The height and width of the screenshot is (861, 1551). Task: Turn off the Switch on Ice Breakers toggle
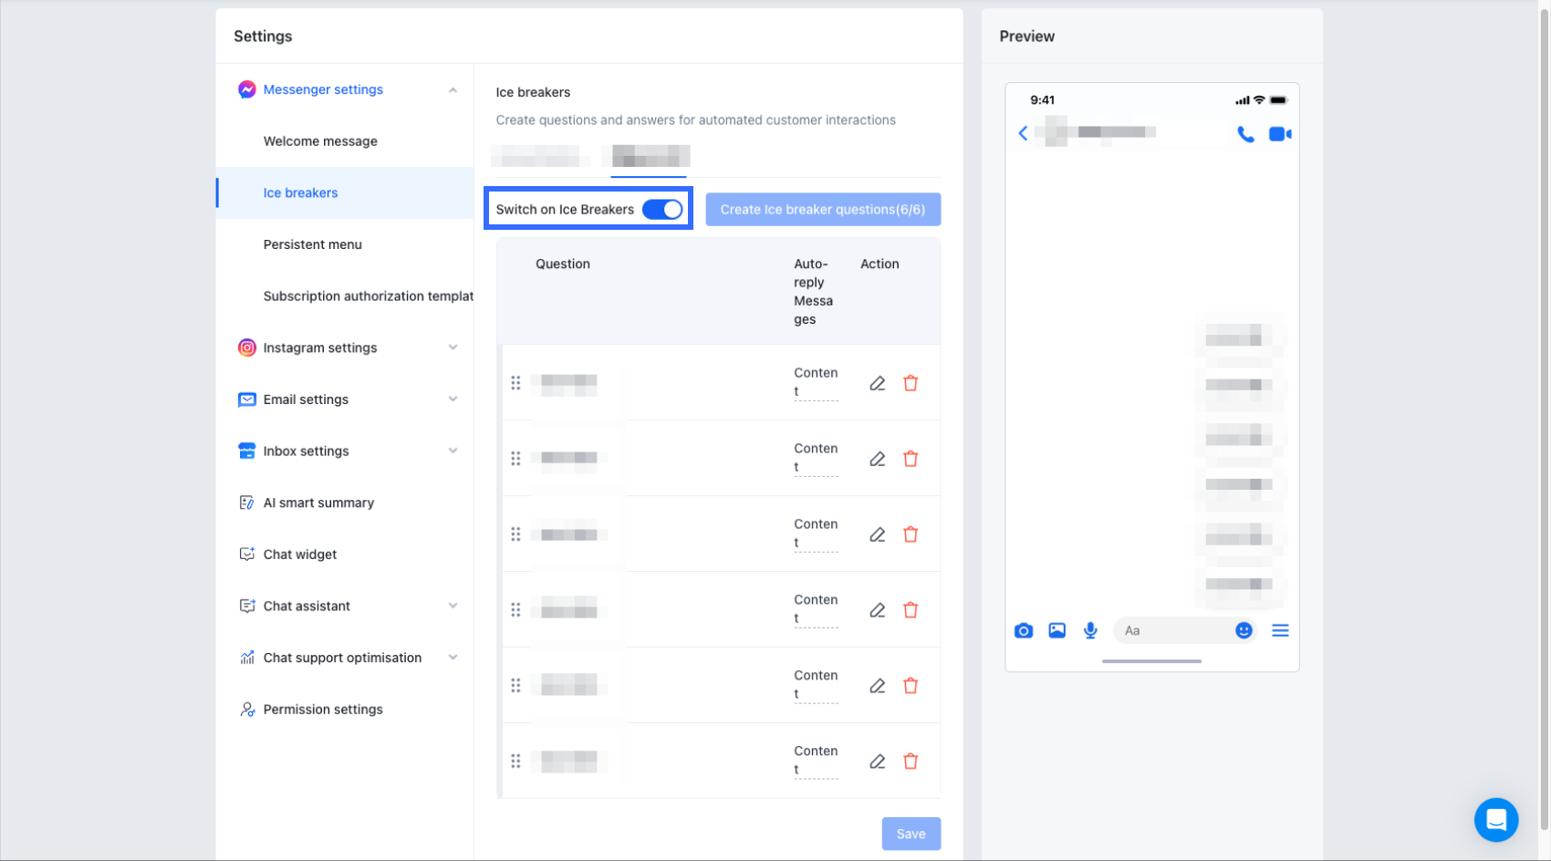tap(662, 210)
